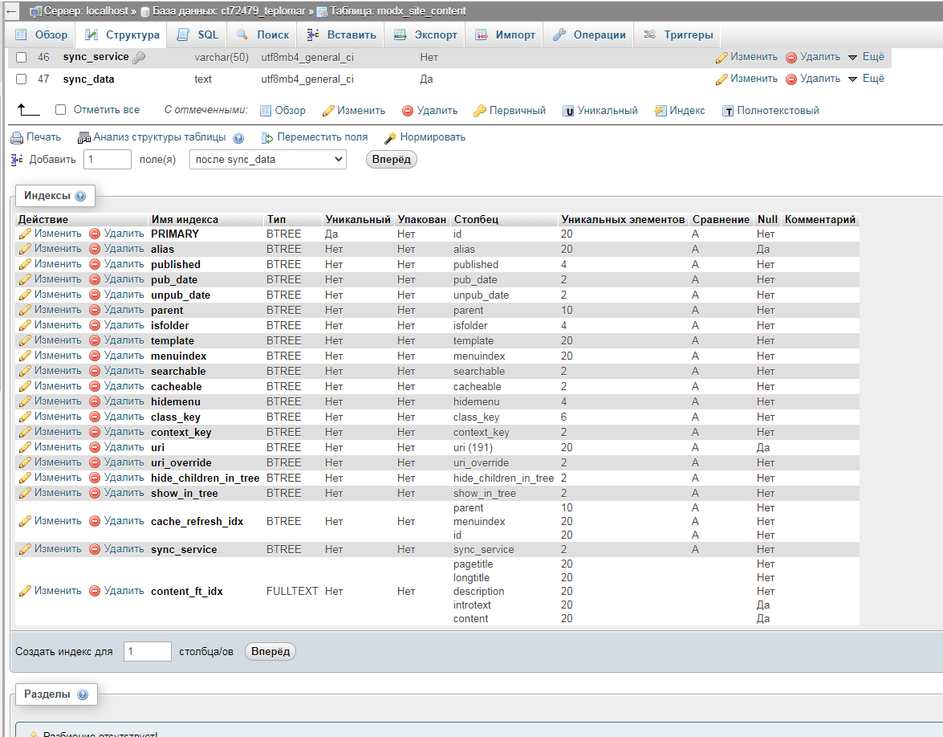The height and width of the screenshot is (737, 943).
Task: Click delete icon for sync_service index
Action: pos(95,548)
